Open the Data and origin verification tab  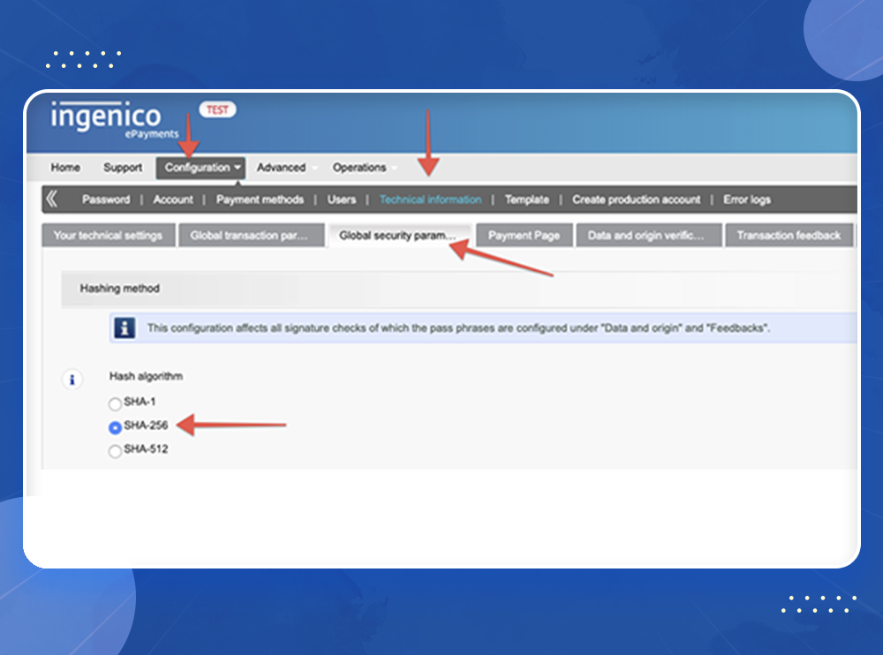point(646,236)
